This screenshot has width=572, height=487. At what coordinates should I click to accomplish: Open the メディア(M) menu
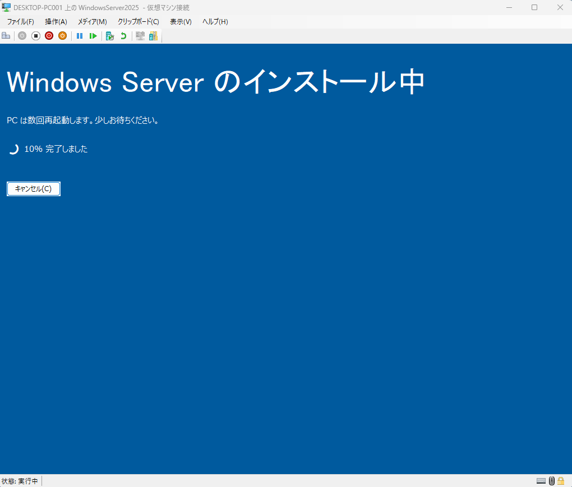click(93, 22)
